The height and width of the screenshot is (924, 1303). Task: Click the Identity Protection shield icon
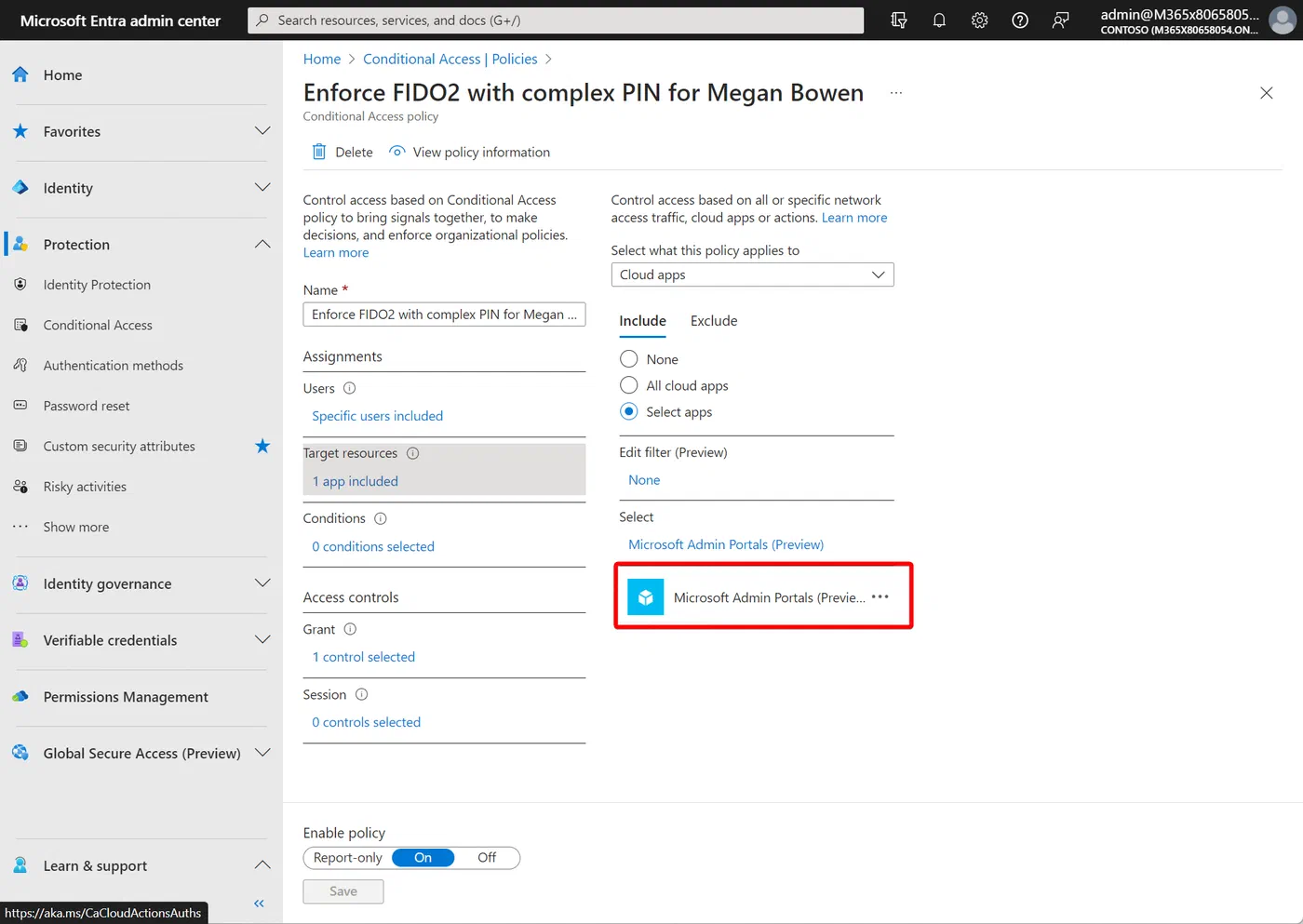coord(20,285)
